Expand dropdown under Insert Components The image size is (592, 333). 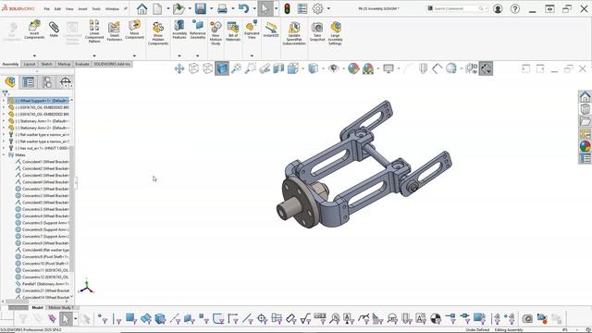[34, 55]
